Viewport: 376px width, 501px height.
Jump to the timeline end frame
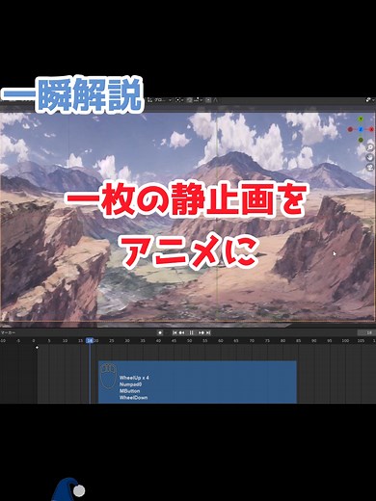coord(208,332)
